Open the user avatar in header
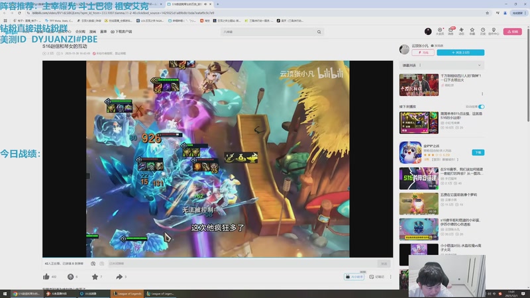 [428, 31]
